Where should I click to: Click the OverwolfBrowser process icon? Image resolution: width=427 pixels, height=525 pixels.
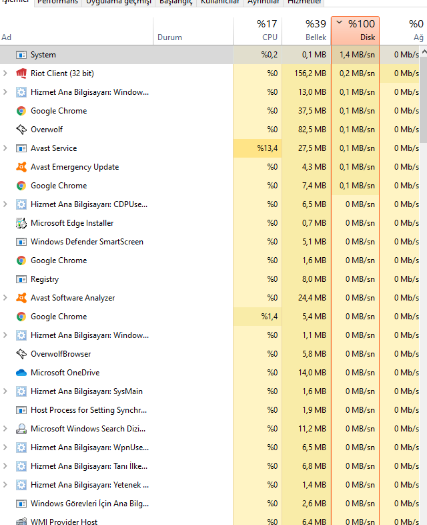[x=21, y=354]
